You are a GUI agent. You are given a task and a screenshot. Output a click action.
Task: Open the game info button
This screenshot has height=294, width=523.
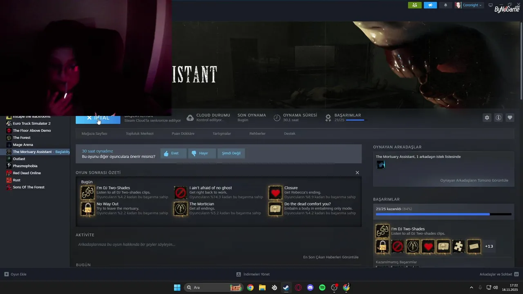click(x=498, y=118)
